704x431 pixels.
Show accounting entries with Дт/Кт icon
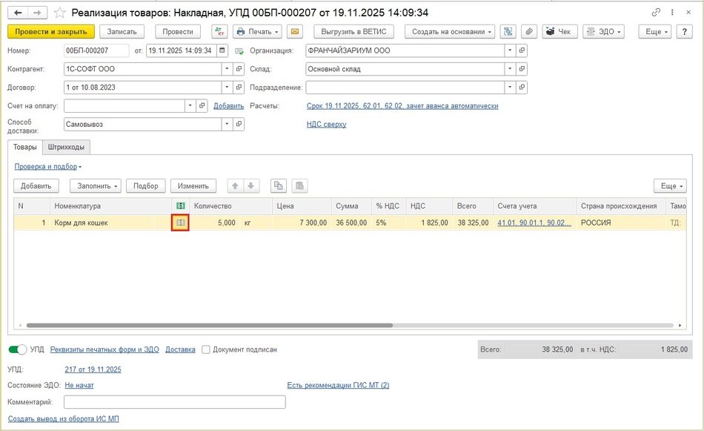[220, 32]
